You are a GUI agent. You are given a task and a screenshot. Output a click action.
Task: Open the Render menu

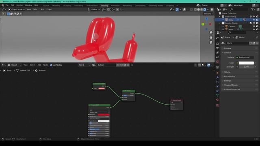(x=19, y=5)
